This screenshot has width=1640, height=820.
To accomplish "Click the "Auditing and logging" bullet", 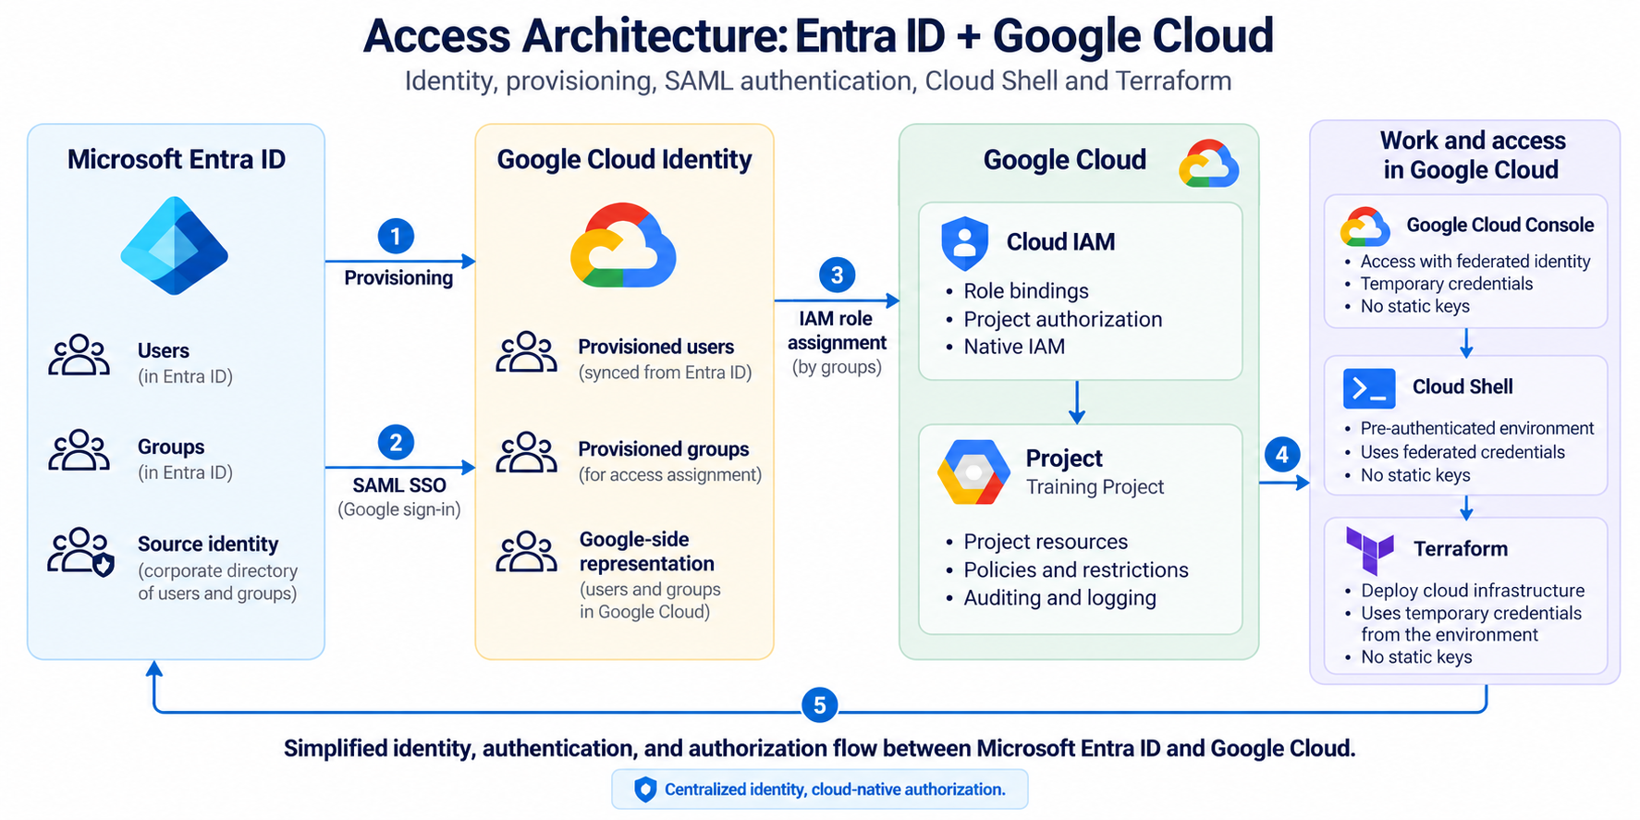I will tap(1059, 598).
